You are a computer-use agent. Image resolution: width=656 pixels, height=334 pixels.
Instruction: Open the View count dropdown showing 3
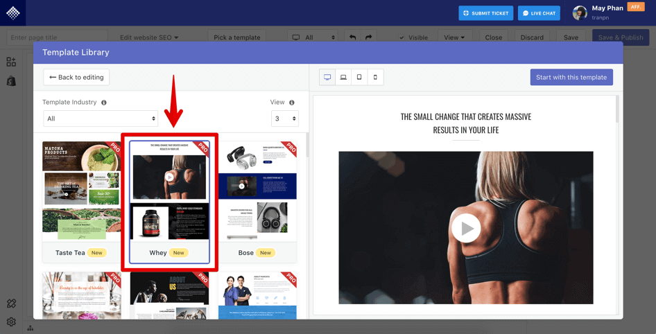coord(285,118)
